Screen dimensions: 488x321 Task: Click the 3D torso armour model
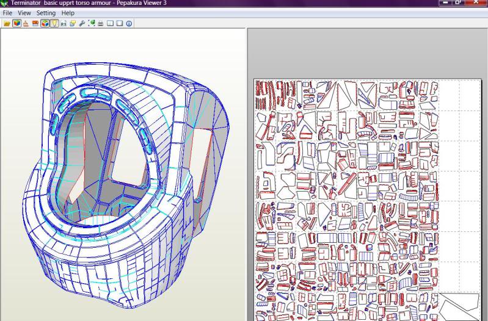click(x=125, y=185)
